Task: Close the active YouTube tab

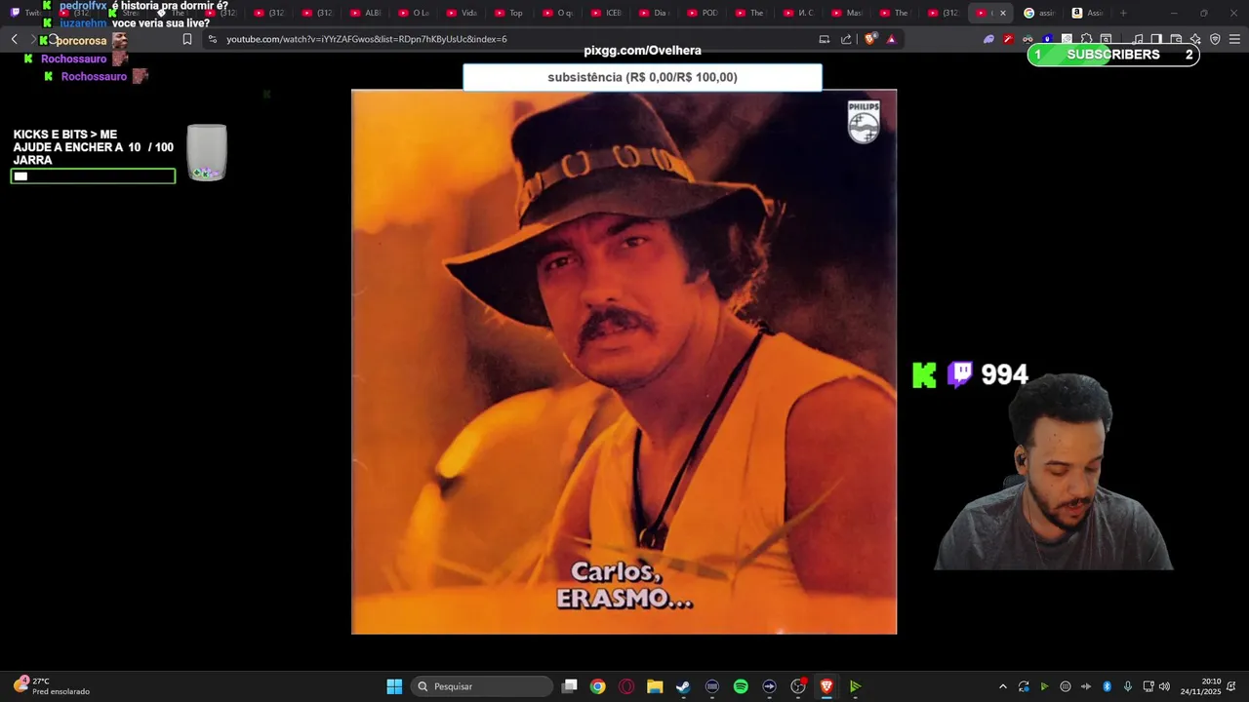Action: (x=1002, y=13)
